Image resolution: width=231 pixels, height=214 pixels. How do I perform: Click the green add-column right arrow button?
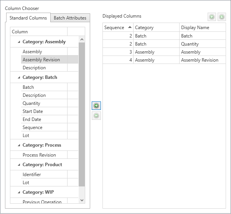pyautogui.click(x=96, y=106)
